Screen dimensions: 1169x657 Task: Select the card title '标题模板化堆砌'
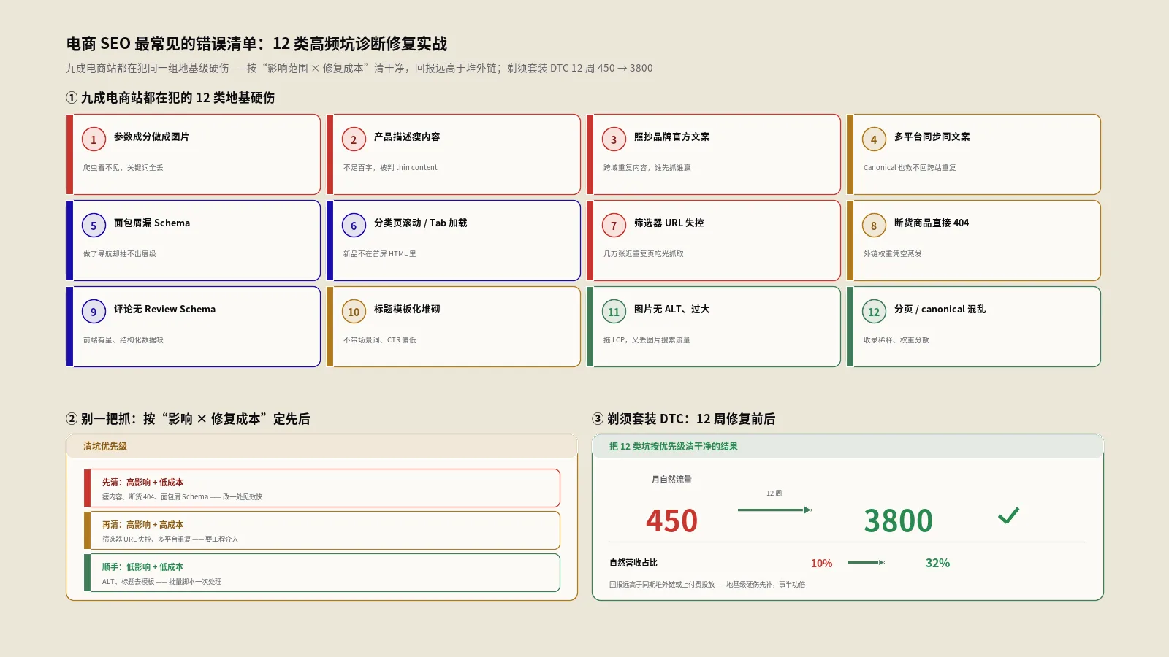[x=407, y=309]
